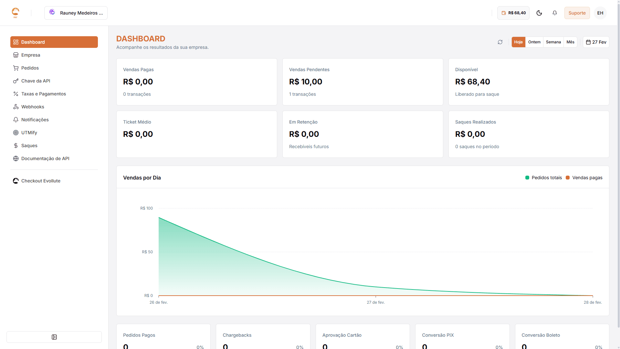This screenshot has width=620, height=349.
Task: Click the Evollute Pay logo in header
Action: (16, 13)
